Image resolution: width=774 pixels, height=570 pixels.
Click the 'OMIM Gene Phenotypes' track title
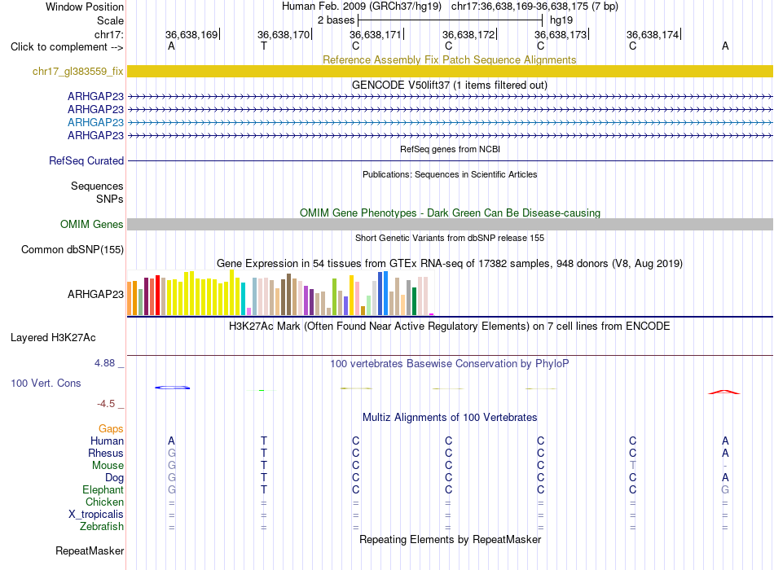click(450, 213)
